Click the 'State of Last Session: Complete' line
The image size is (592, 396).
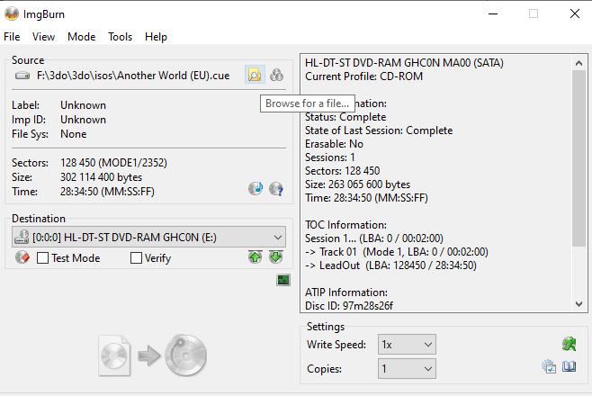tap(379, 130)
